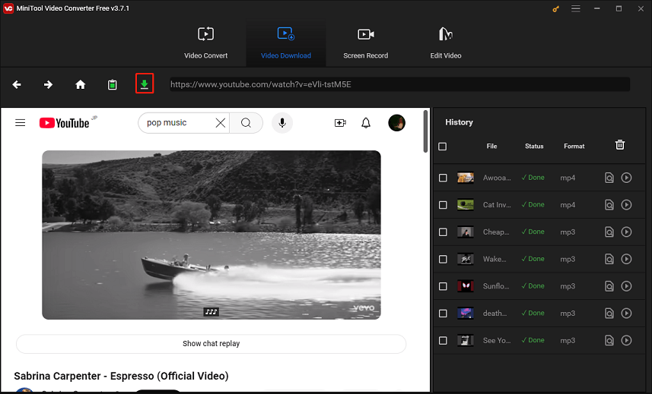The image size is (652, 394).
Task: Click the Show chat replay button
Action: (x=212, y=344)
